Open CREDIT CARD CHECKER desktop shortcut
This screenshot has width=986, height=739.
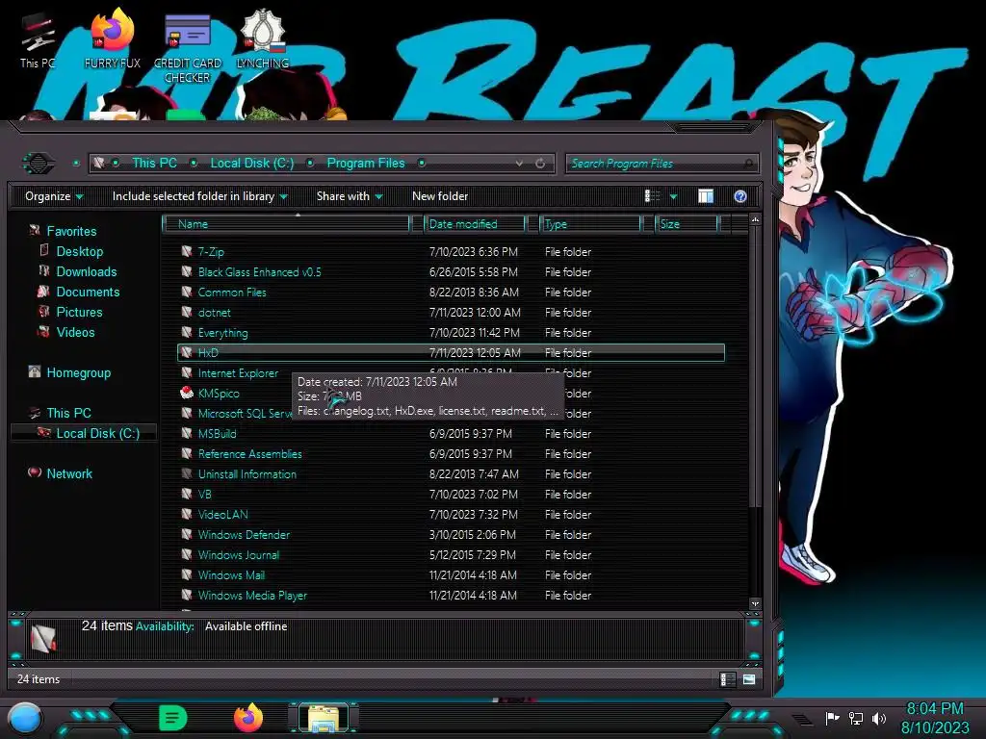tap(187, 48)
